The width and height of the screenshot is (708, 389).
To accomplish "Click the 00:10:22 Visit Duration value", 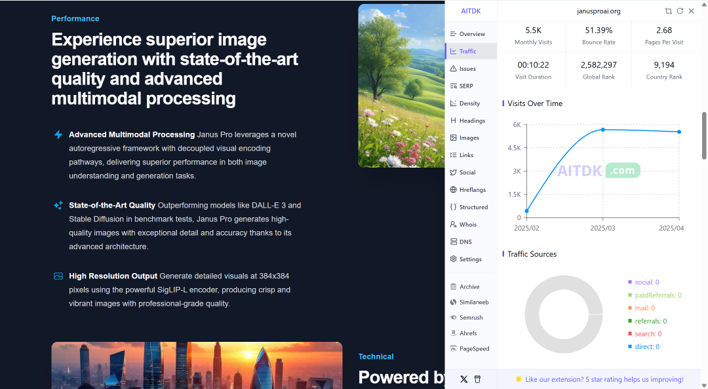I will point(533,65).
